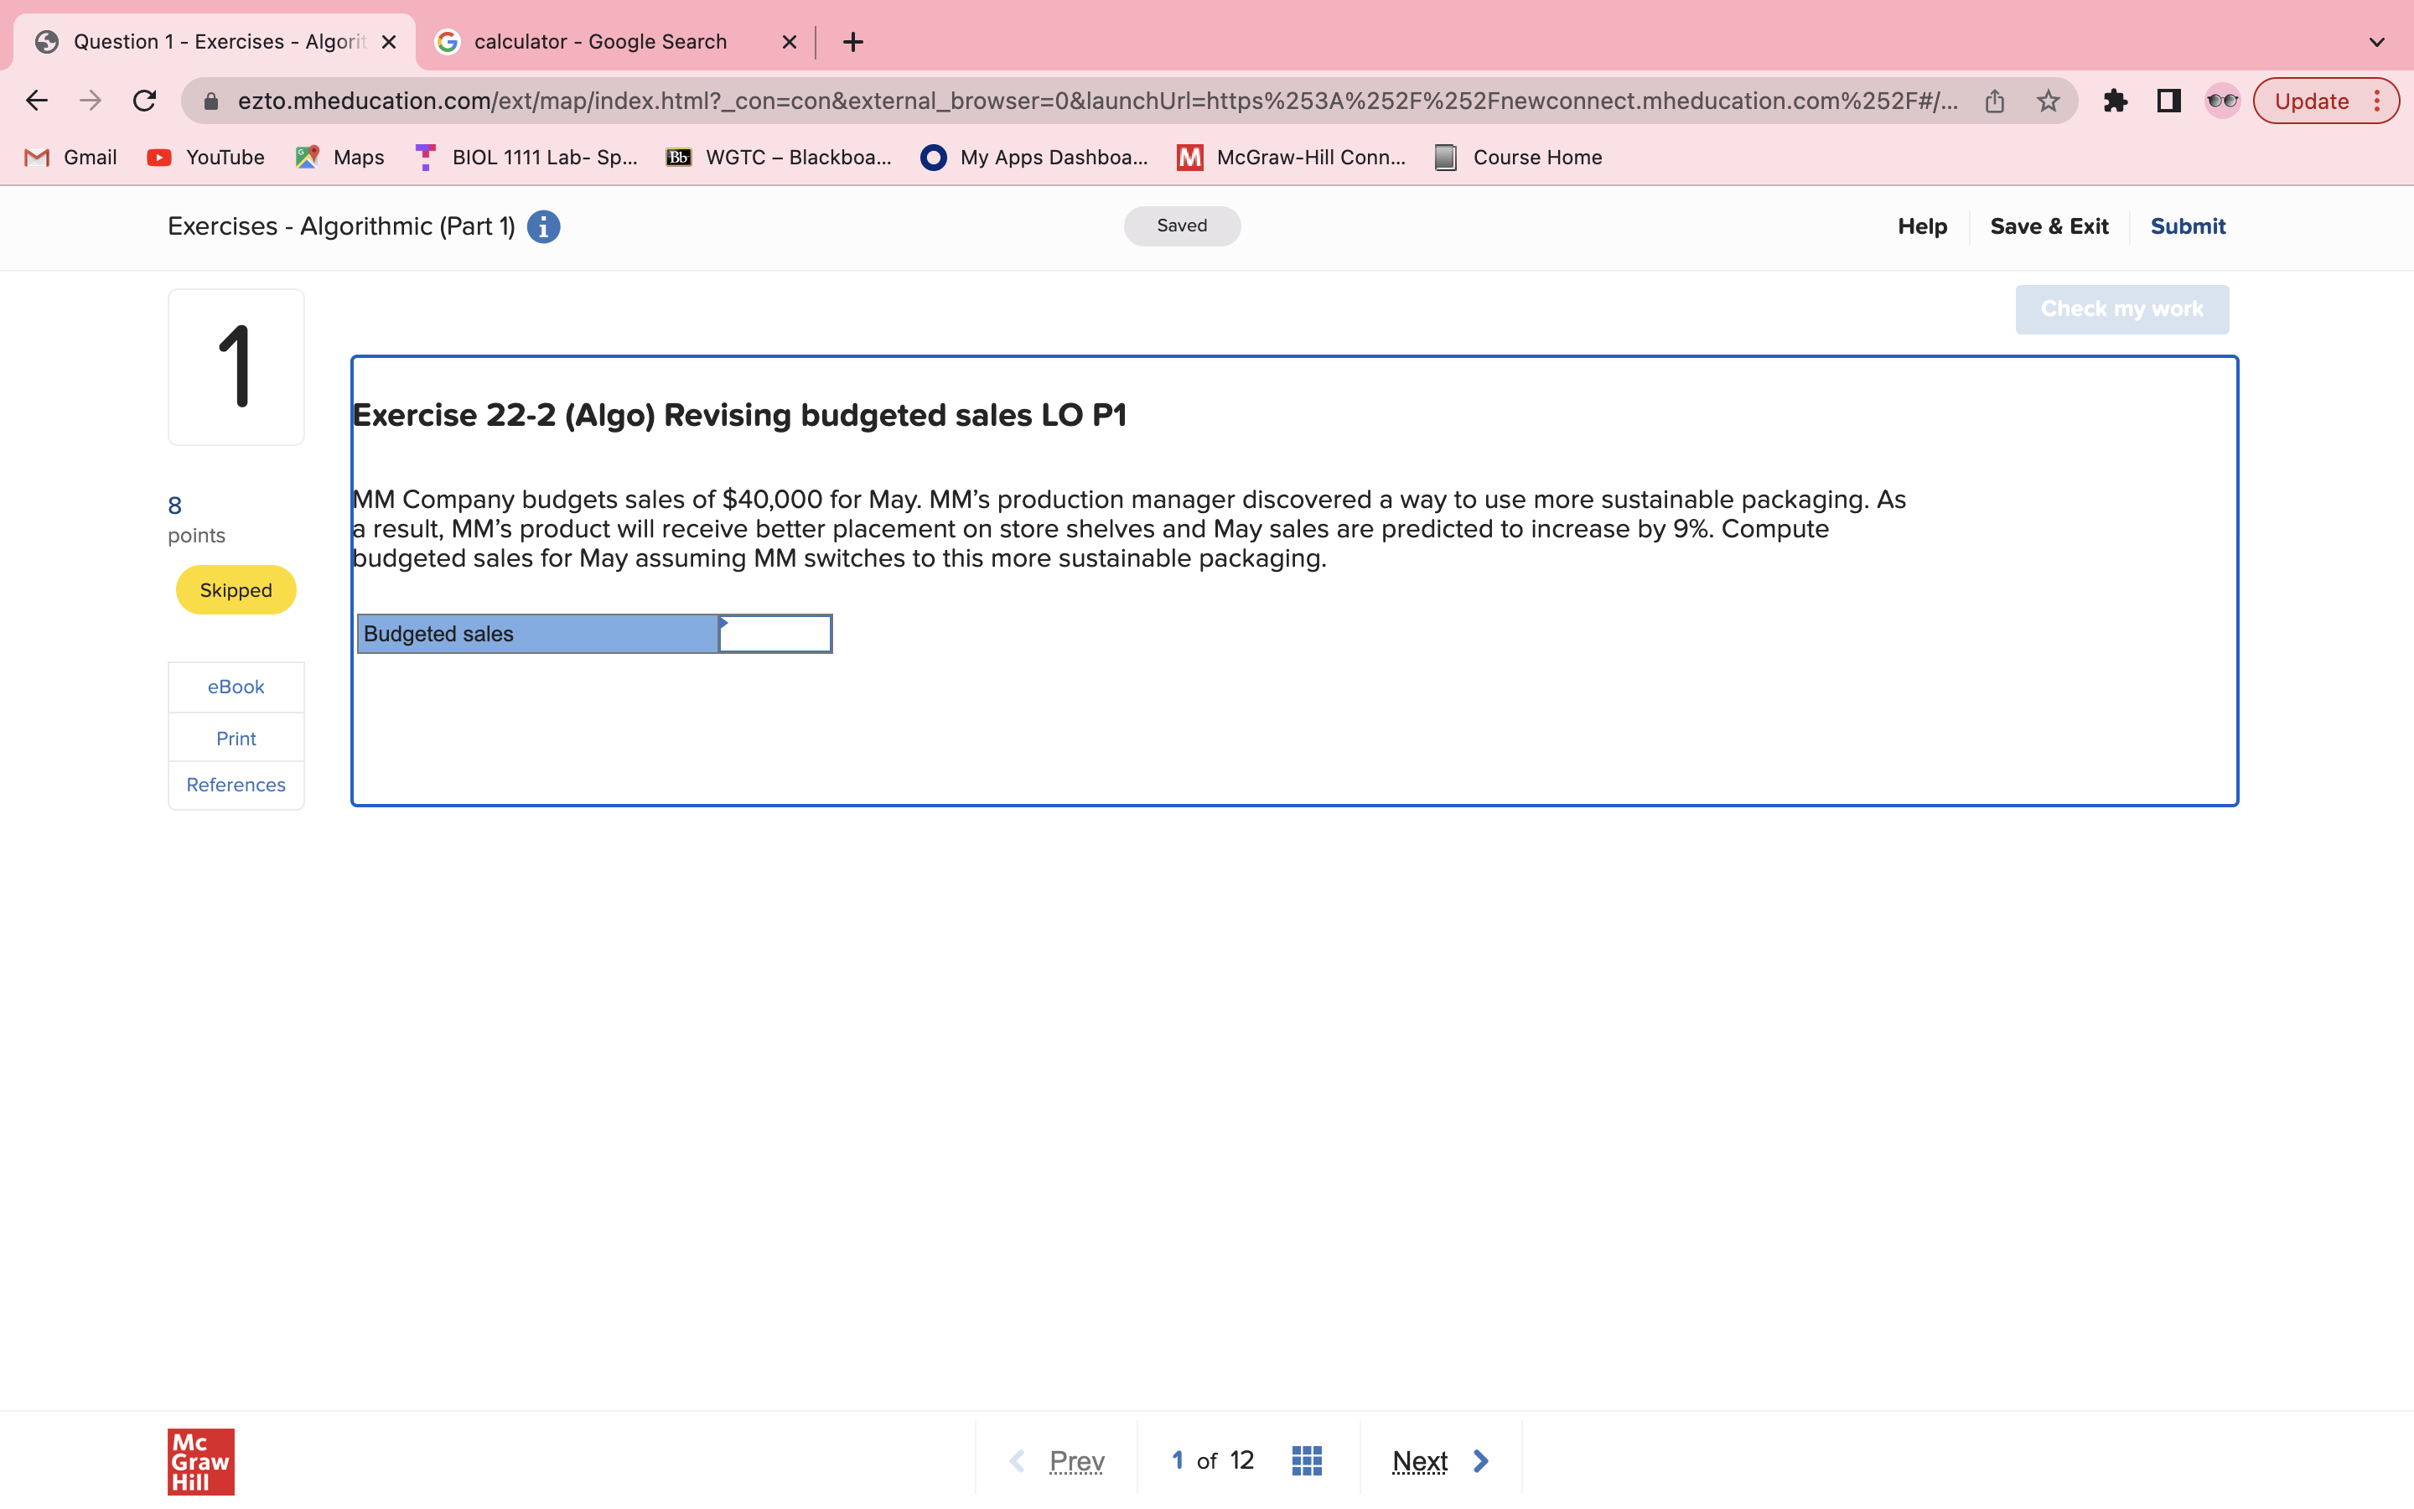
Task: Expand the browser tab search chevron
Action: [2376, 41]
